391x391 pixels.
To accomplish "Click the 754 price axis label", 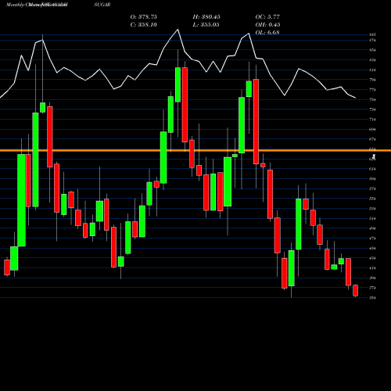I will click(x=372, y=99).
